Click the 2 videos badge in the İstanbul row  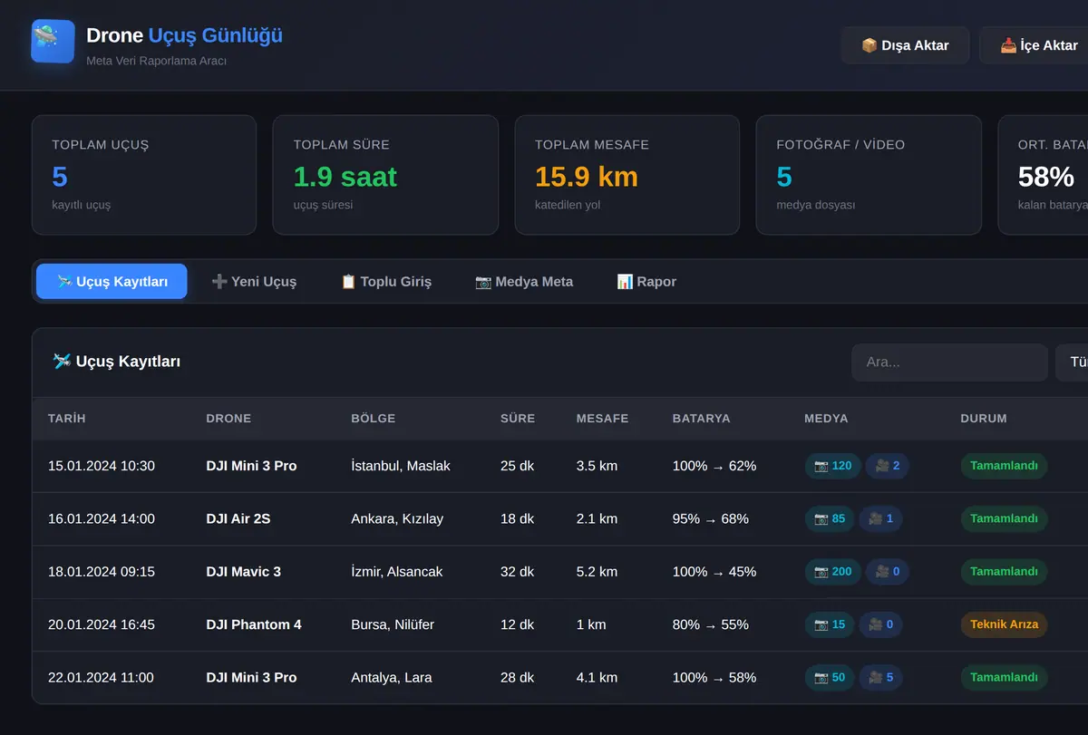tap(888, 466)
